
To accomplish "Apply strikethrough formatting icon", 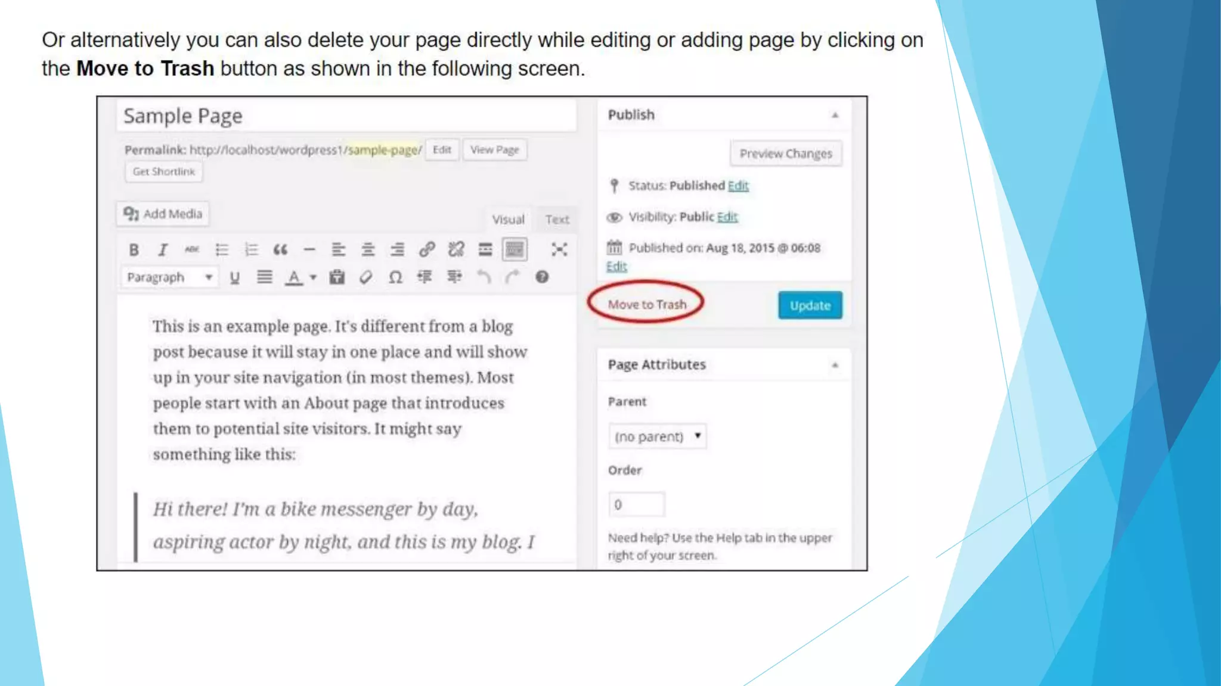I will pos(191,250).
